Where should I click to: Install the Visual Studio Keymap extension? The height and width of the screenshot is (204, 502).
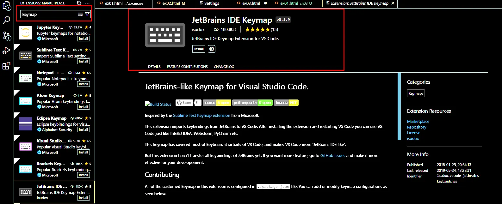point(84,152)
